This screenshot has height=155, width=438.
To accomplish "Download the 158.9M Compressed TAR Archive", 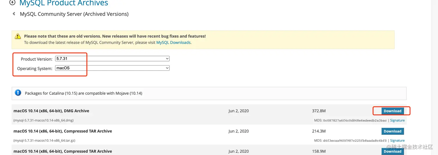I will click(x=392, y=151).
